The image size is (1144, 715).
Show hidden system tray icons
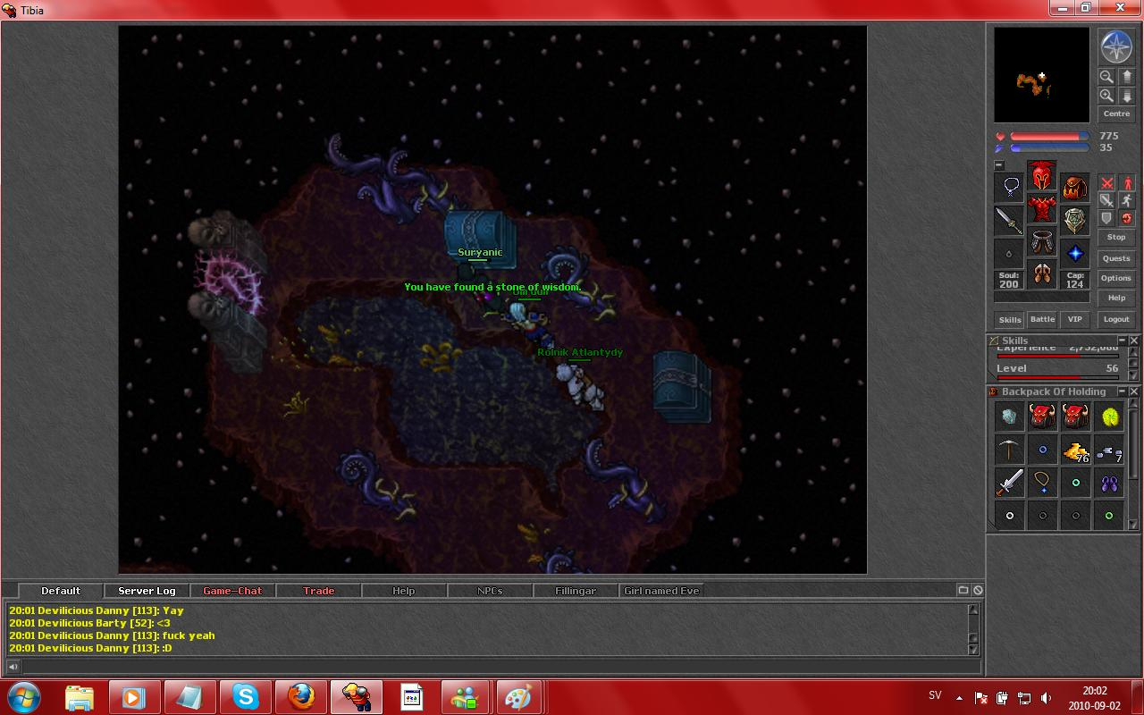click(959, 697)
